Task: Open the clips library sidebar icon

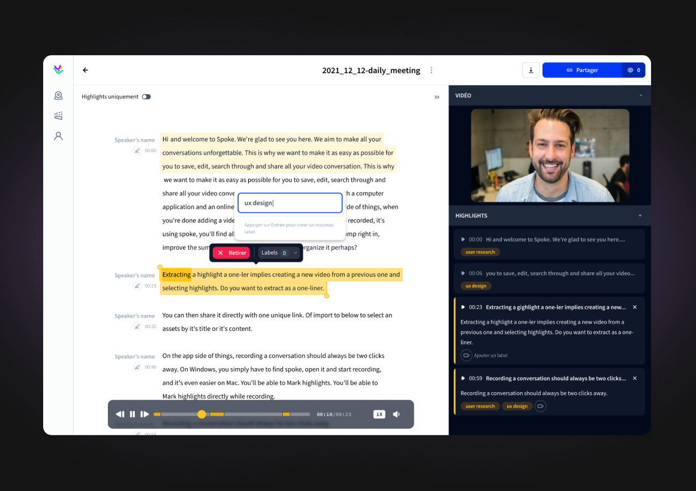Action: [58, 116]
